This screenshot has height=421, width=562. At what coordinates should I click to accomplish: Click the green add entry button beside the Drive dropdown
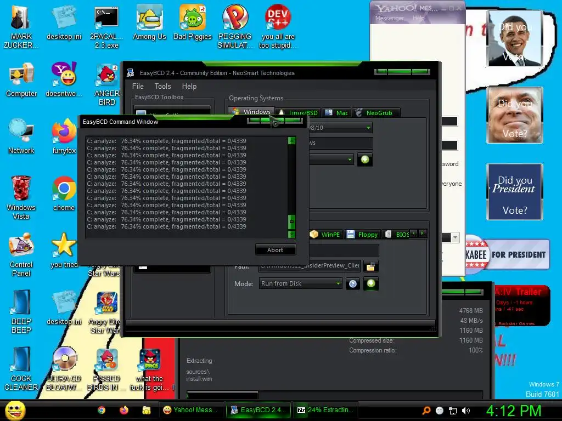(365, 160)
